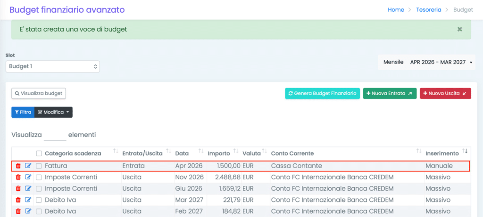Click the Visualizza elements count field
Screen dimensions: 483x217
55,135
